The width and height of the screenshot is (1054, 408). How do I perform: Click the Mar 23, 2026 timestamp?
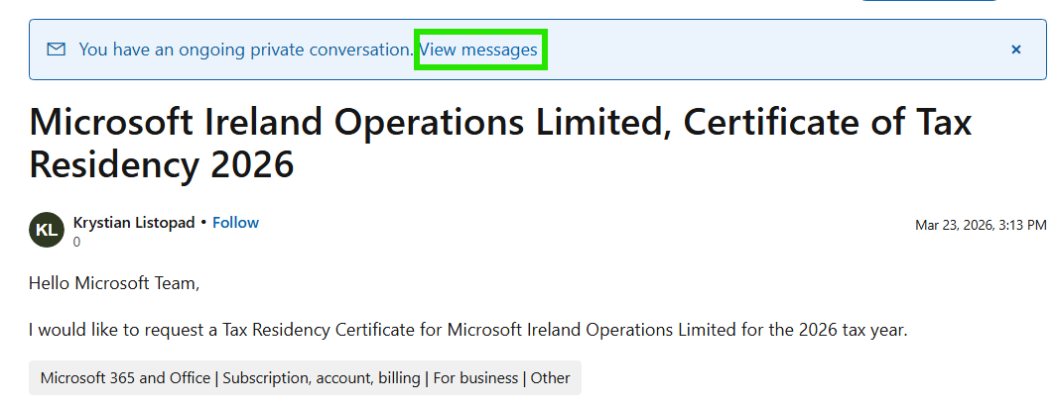[x=981, y=226]
